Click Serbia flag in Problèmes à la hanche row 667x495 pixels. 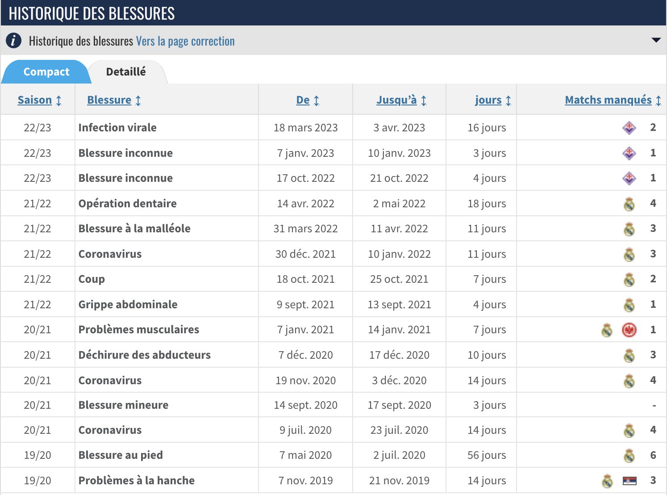(629, 481)
